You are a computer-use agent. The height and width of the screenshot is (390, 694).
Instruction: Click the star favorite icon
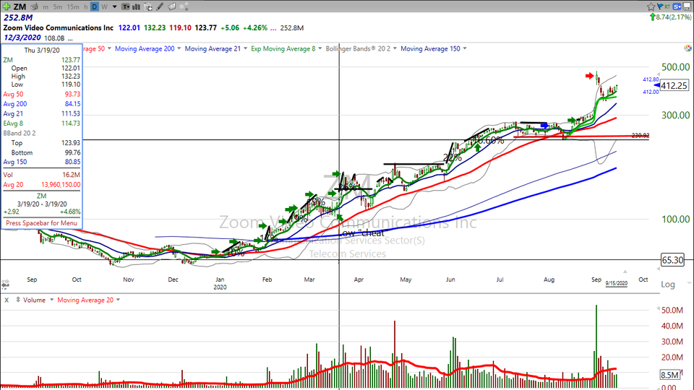pos(651,6)
